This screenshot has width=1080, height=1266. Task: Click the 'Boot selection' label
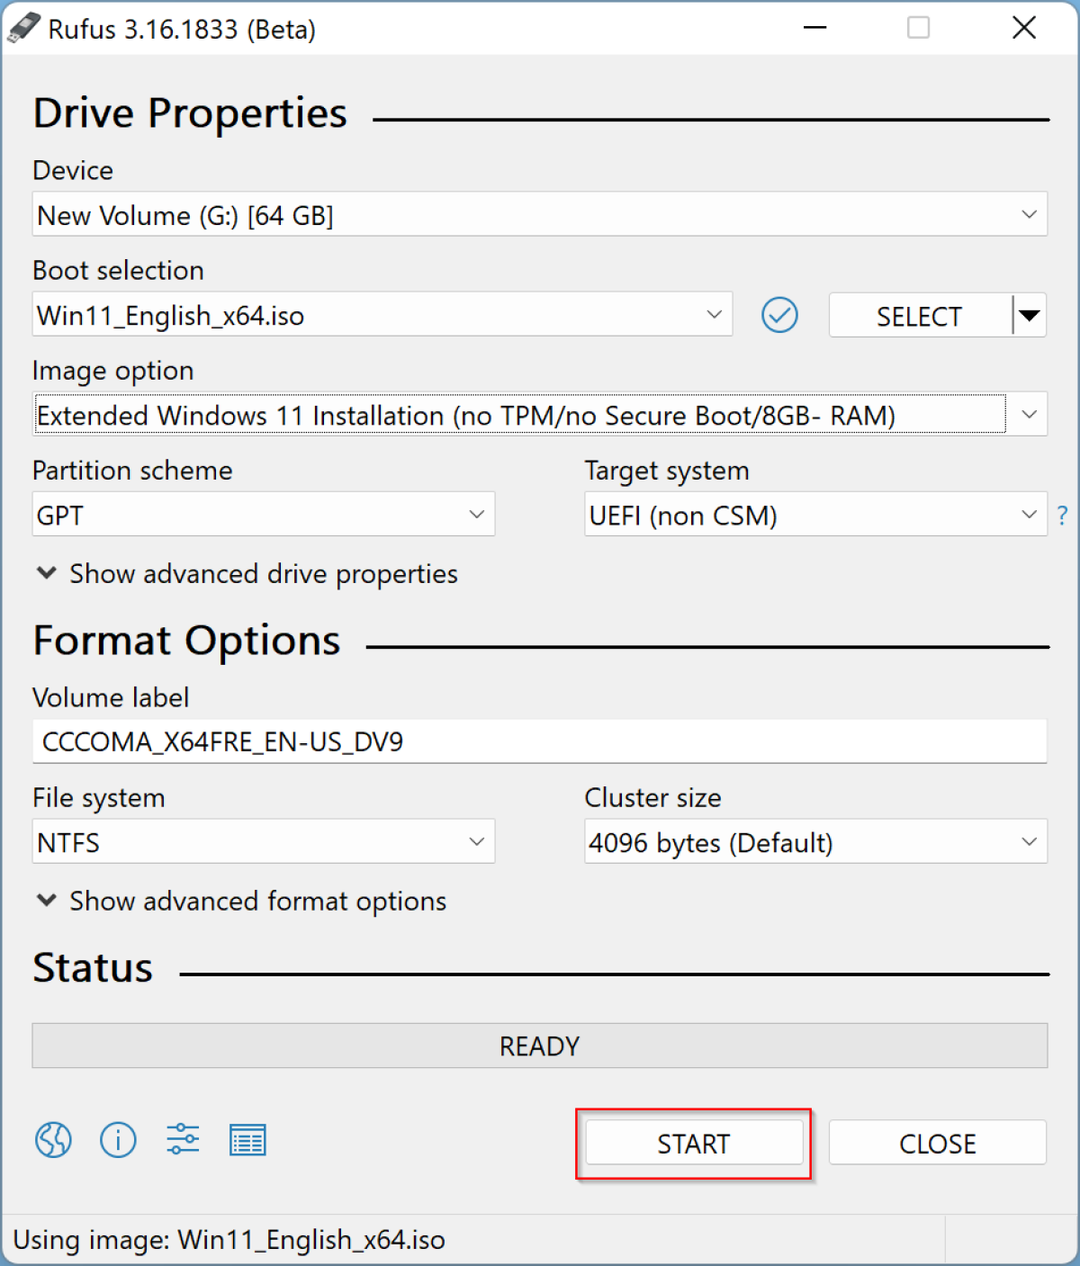[x=118, y=271]
